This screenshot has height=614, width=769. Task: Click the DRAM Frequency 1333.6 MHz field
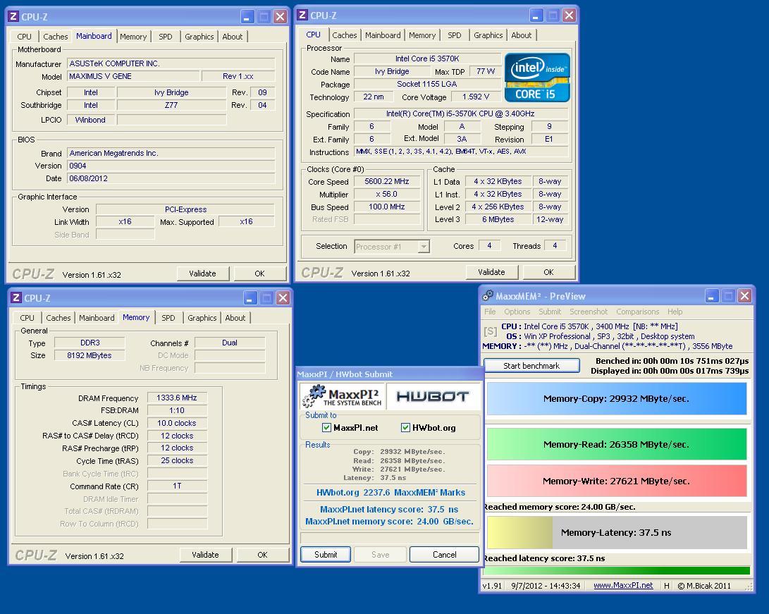pos(176,398)
